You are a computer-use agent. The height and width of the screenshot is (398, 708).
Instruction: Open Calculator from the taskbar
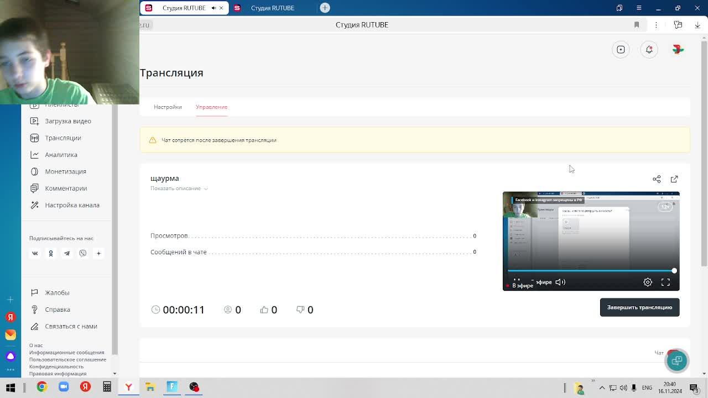107,387
